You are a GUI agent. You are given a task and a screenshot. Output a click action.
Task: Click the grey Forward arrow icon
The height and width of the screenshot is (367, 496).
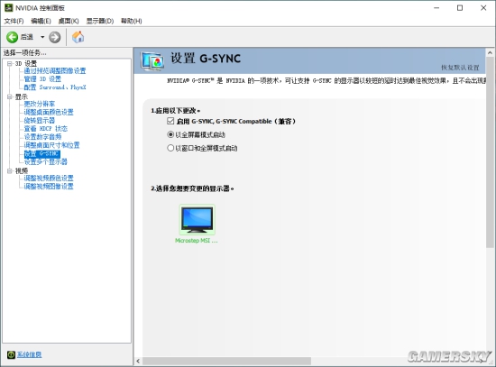click(54, 37)
